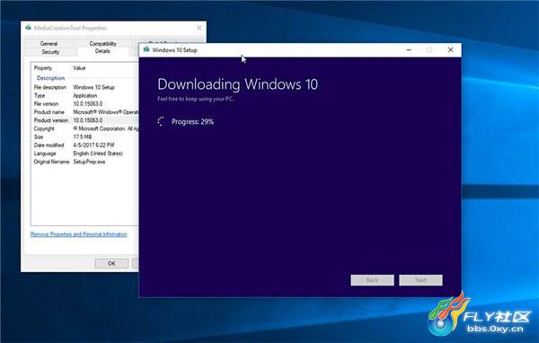Image resolution: width=539 pixels, height=343 pixels.
Task: Select the Language English row
Action: coord(85,154)
